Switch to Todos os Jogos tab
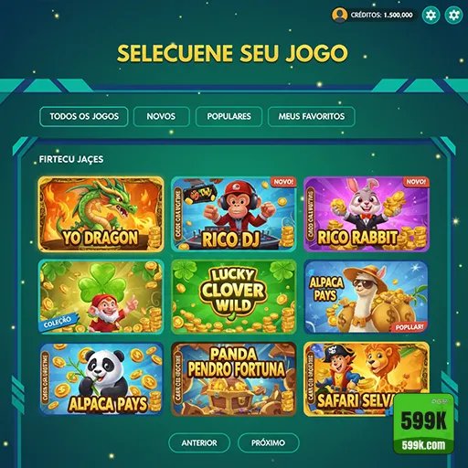This screenshot has width=468, height=468. click(84, 116)
